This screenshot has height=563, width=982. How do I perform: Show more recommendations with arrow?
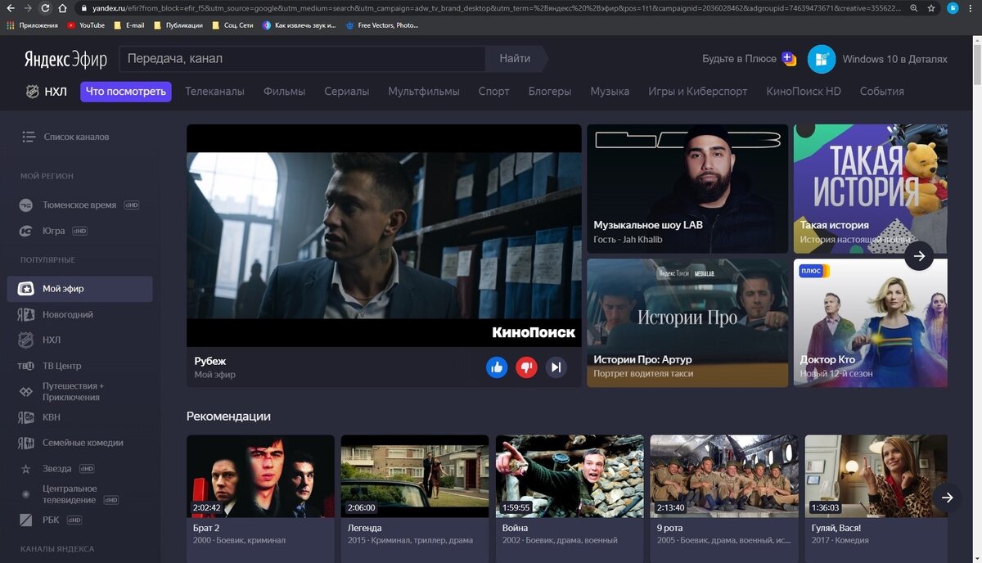click(947, 497)
